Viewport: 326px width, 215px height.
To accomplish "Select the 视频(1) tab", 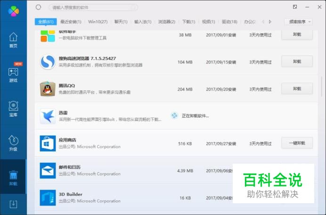I will (209, 22).
